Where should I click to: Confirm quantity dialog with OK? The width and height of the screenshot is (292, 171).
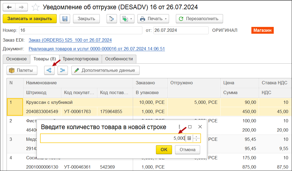point(164,150)
